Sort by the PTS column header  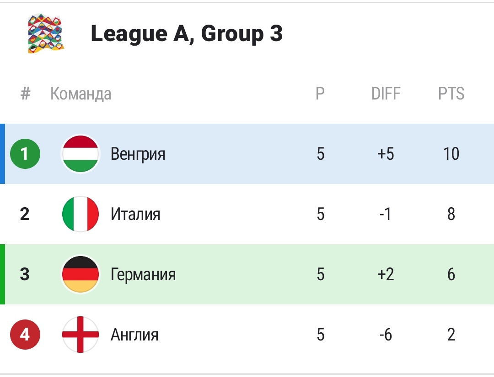pos(451,94)
